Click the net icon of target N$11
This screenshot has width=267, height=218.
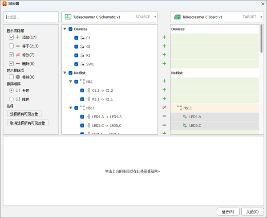(x=179, y=107)
